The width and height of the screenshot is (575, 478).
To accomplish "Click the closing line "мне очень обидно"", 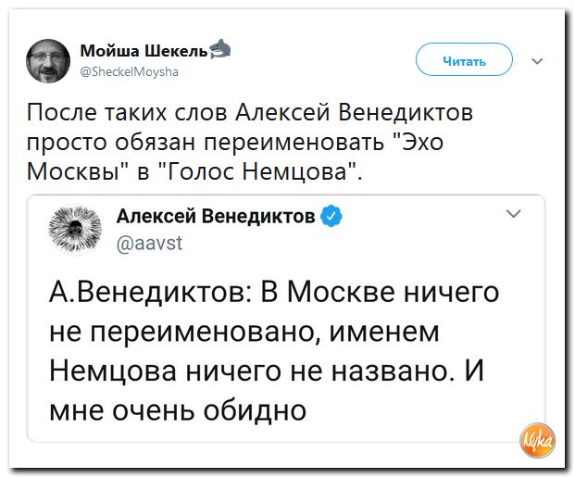I will click(176, 408).
